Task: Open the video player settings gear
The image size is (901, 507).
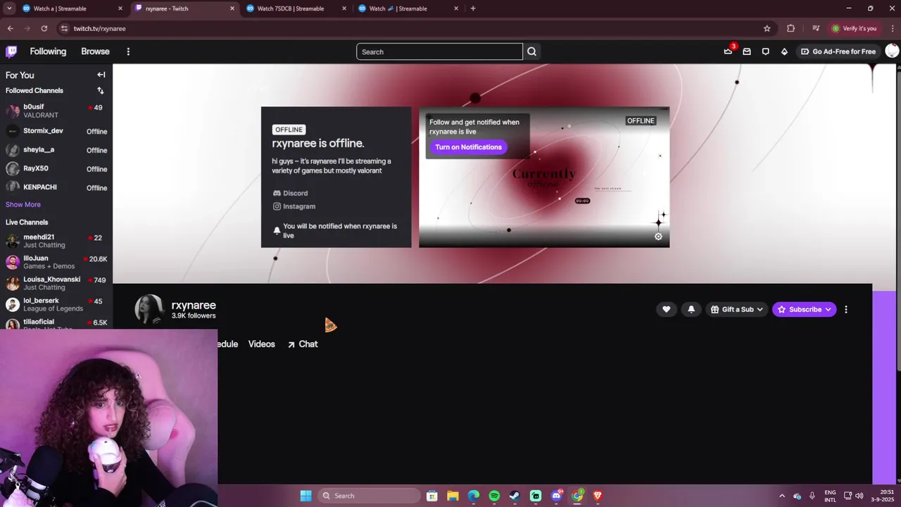Action: 658,237
